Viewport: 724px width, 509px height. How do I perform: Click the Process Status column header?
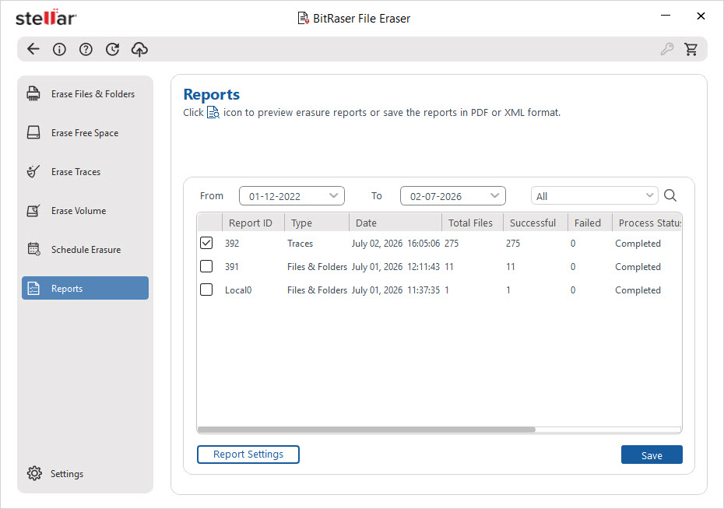648,223
